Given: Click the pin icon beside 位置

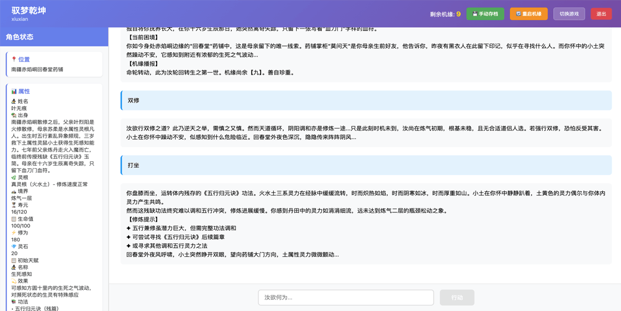Looking at the screenshot, I should (x=14, y=60).
